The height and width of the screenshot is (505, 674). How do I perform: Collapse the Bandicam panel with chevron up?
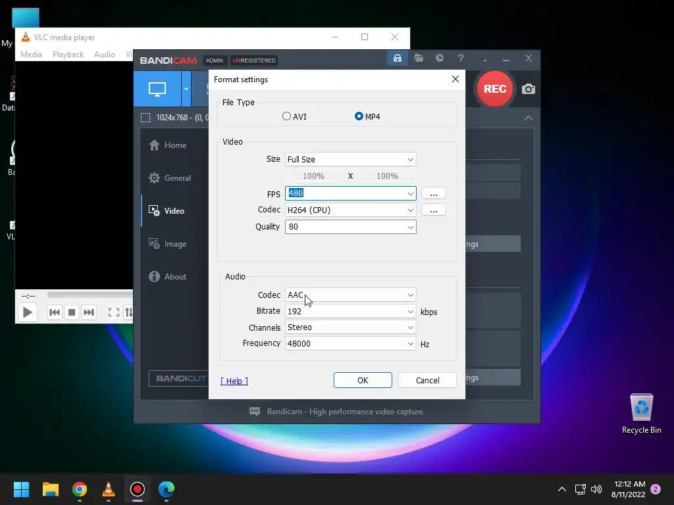[529, 118]
